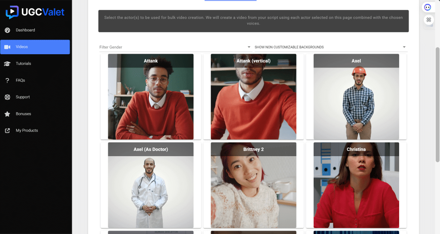Select the Brittney 2 actor card
This screenshot has width=440, height=234.
coord(254,185)
